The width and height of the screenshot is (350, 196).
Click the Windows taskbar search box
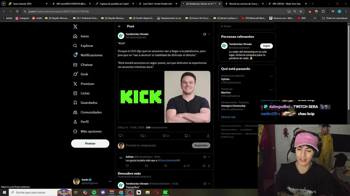pyautogui.click(x=40, y=192)
